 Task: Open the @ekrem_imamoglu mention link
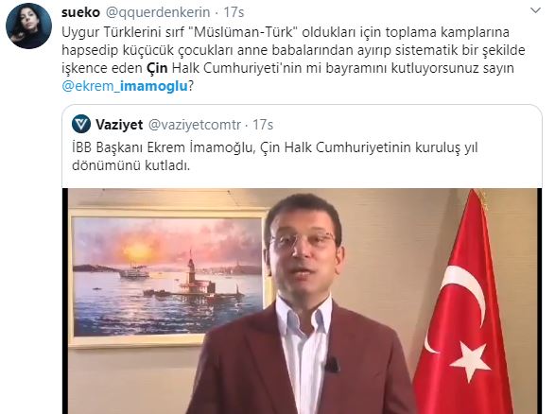tap(125, 86)
